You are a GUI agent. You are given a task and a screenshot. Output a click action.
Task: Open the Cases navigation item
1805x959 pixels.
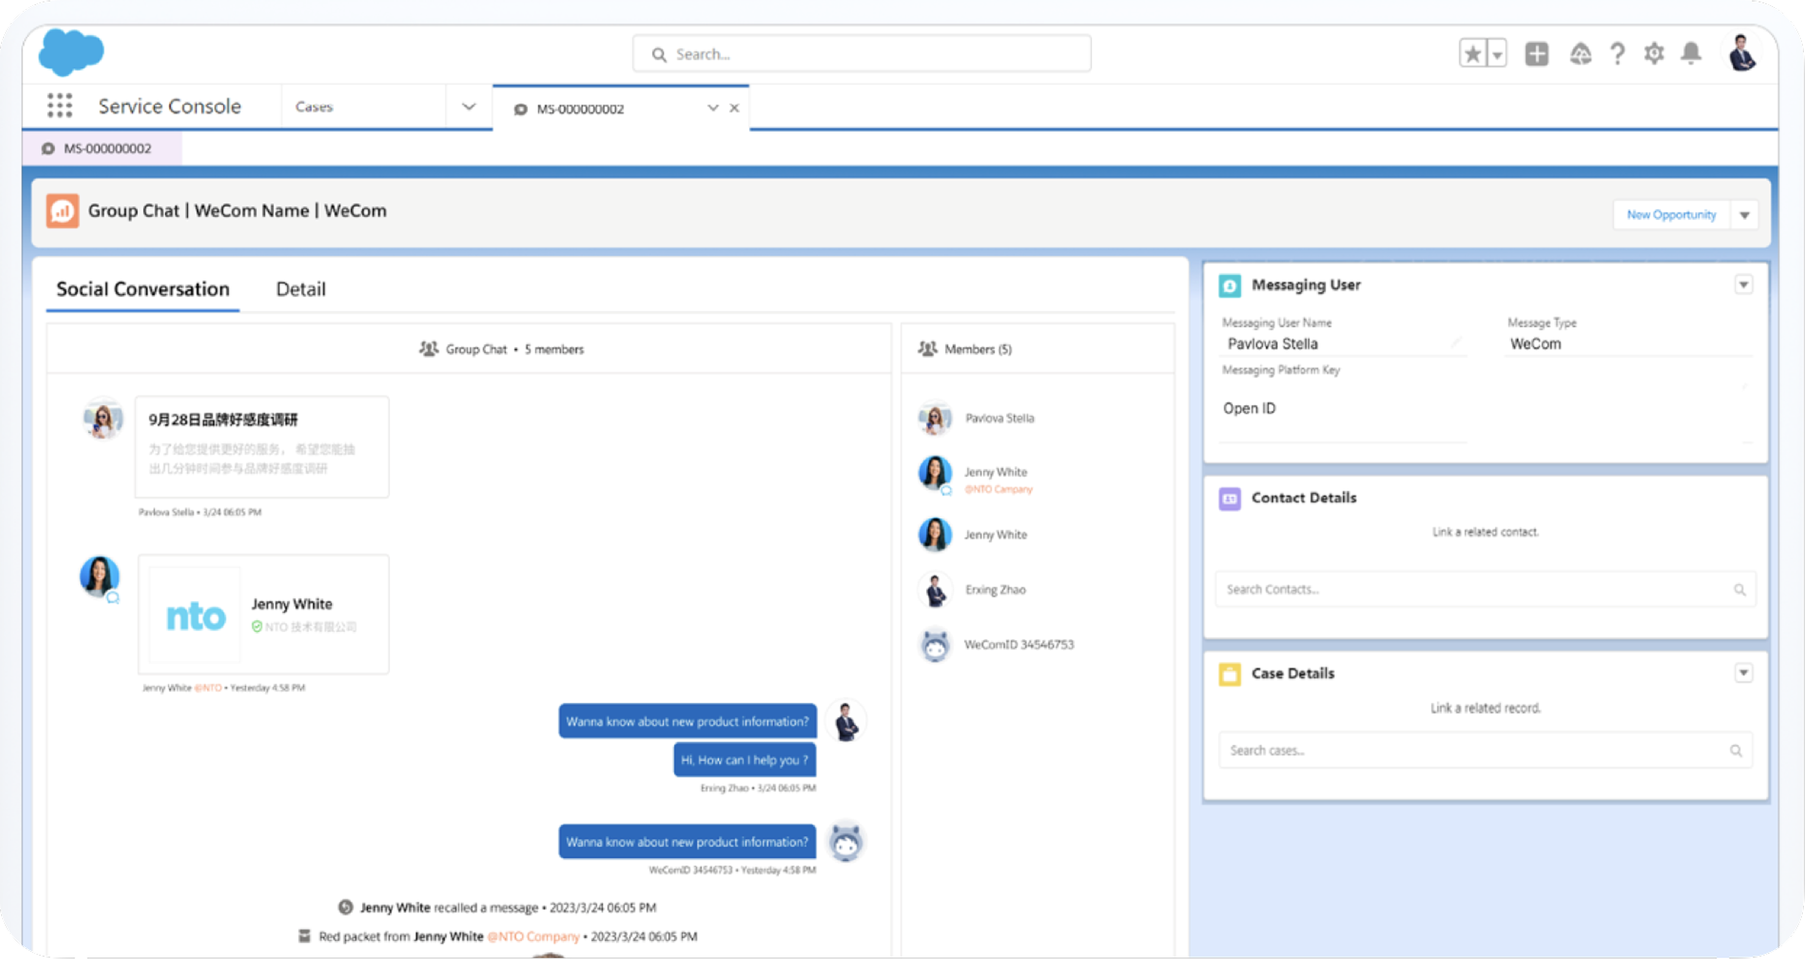click(x=314, y=107)
